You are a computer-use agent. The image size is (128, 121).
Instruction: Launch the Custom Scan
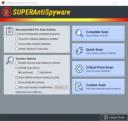(98, 86)
